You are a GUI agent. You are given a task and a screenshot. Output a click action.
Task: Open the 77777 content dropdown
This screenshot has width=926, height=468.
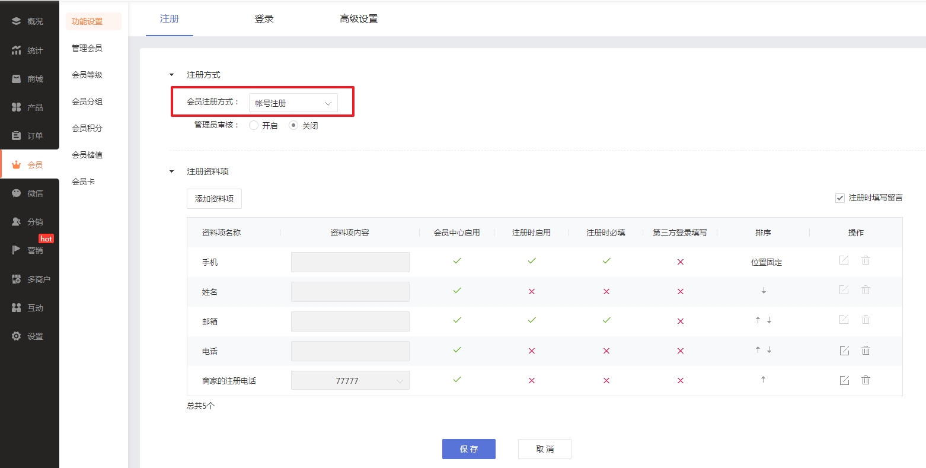pos(350,380)
